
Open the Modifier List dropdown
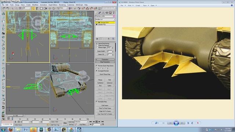click(x=105, y=19)
